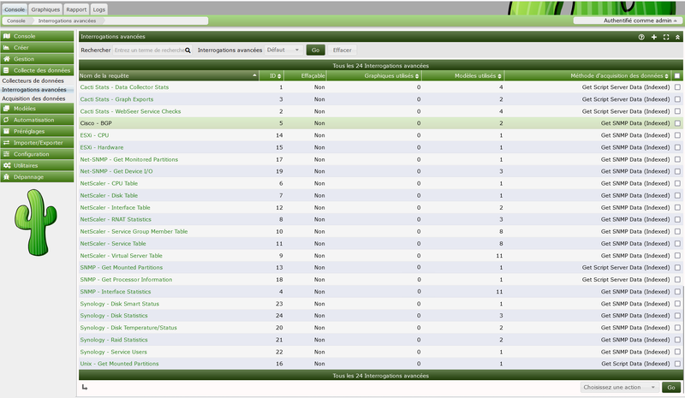Expand the Préréglages sidebar section
Viewport: 685px width, 398px height.
pyautogui.click(x=37, y=131)
